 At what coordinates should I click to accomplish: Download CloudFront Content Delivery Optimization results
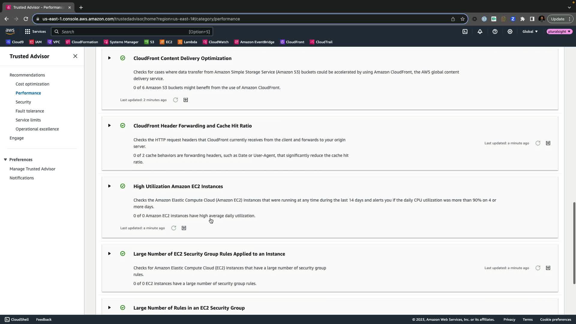(186, 100)
